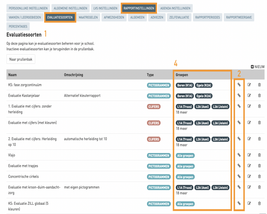267x214 pixels.
Task: Open Persoonlijke Instellingen tab
Action: 28,8
